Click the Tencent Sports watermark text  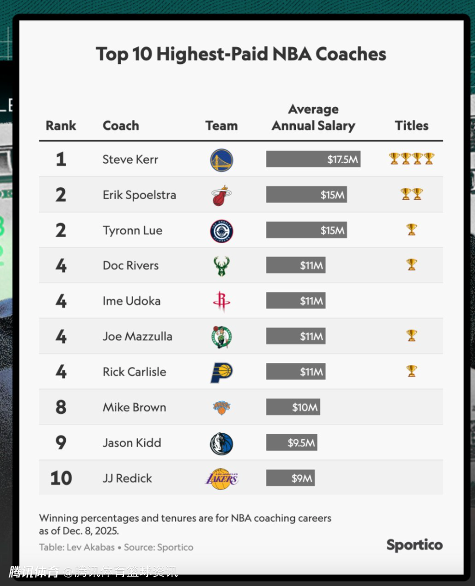click(34, 572)
